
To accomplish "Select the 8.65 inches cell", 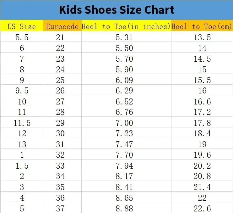I will click(124, 198).
